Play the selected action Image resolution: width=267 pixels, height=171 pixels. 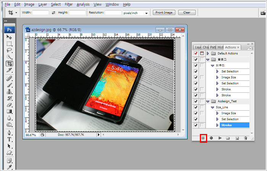(220, 138)
